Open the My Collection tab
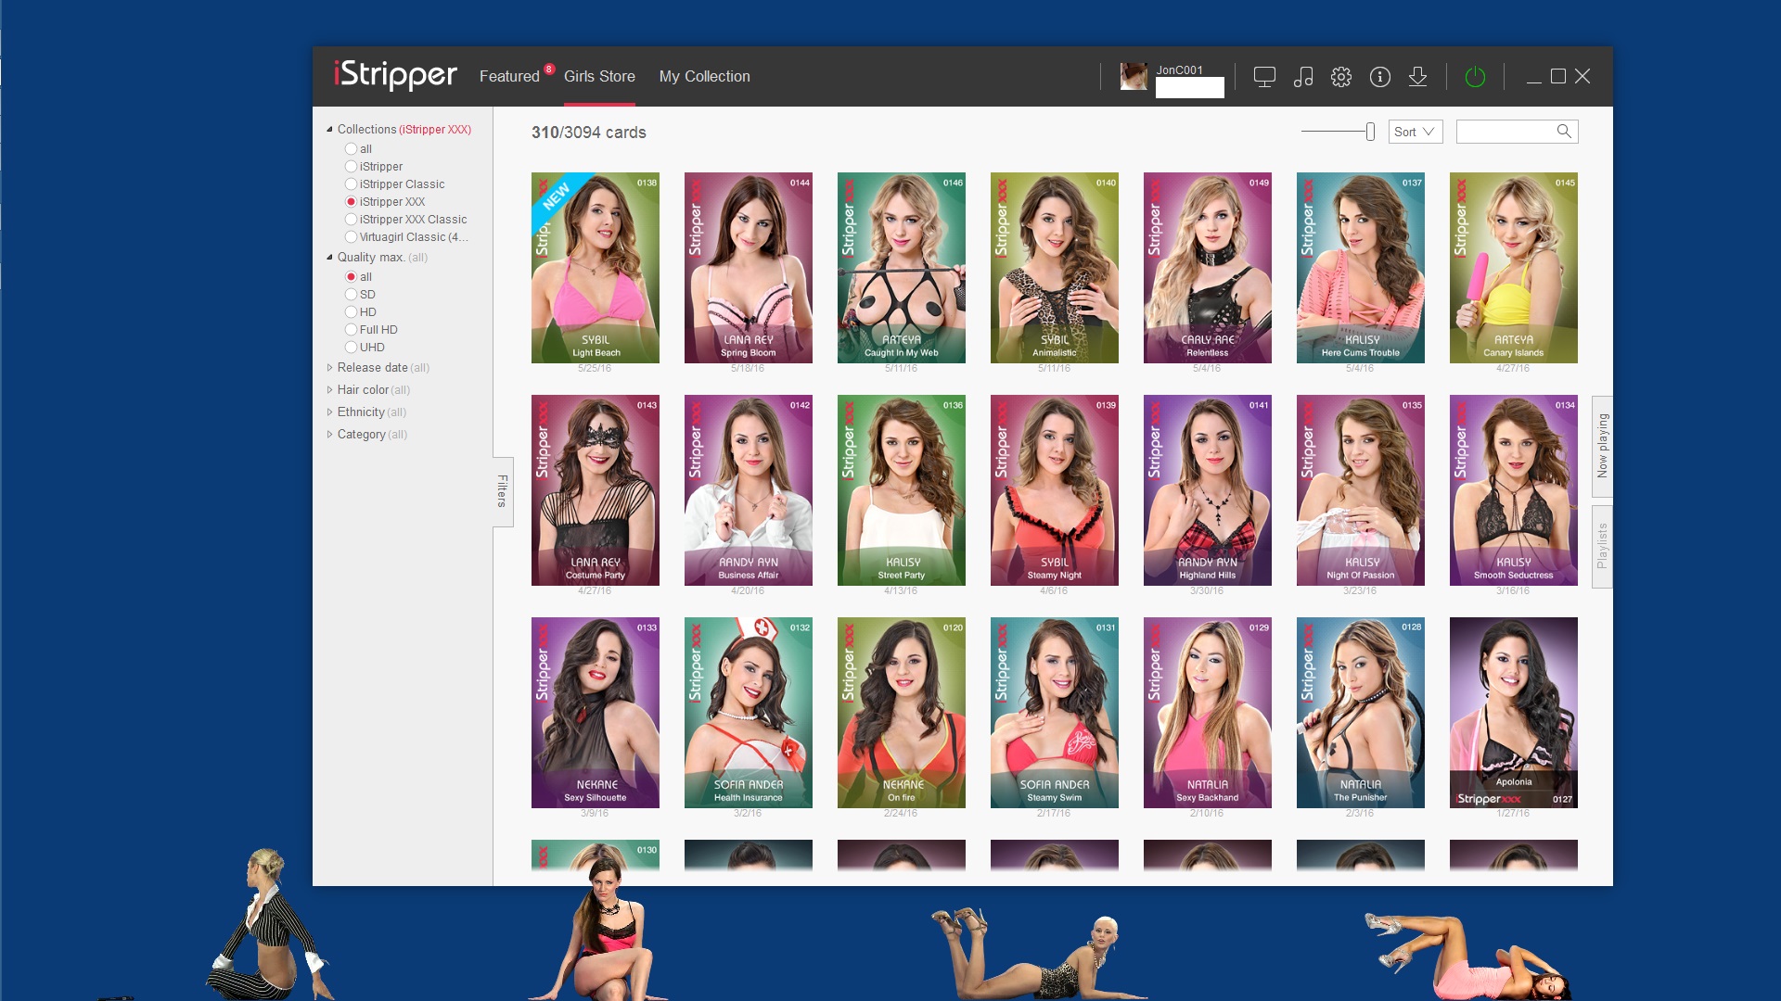 click(704, 77)
